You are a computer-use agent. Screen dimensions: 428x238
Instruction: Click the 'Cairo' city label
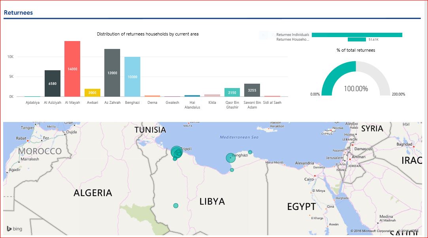click(309, 179)
